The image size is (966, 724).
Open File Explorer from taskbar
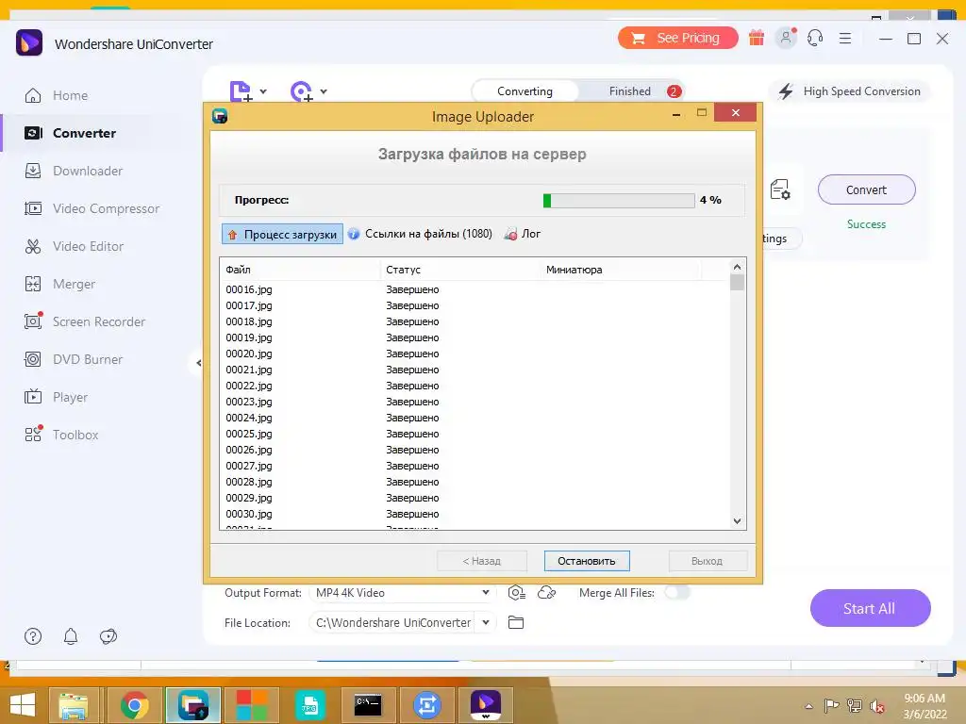click(x=74, y=704)
